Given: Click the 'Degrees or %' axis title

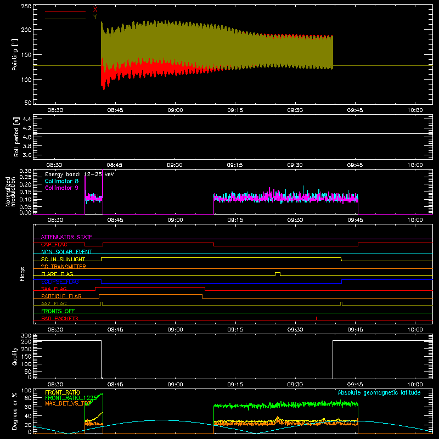Looking at the screenshot, I should (x=15, y=411).
